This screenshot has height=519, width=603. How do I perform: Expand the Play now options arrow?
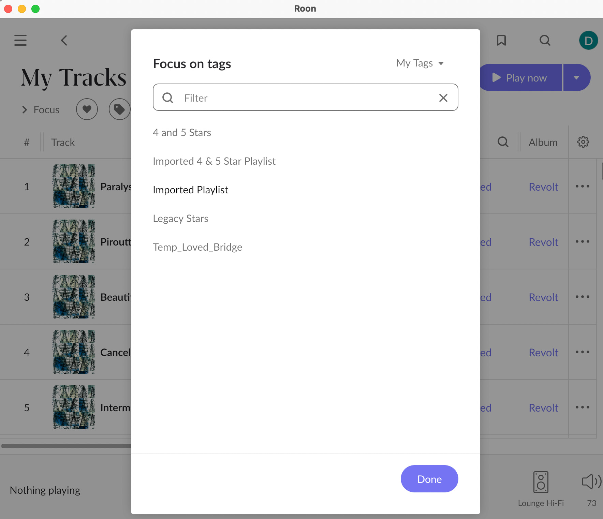point(576,77)
